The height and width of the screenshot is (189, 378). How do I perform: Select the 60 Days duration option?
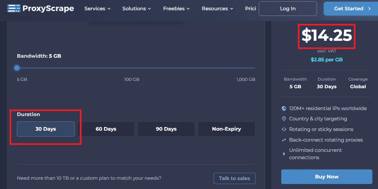tap(106, 129)
